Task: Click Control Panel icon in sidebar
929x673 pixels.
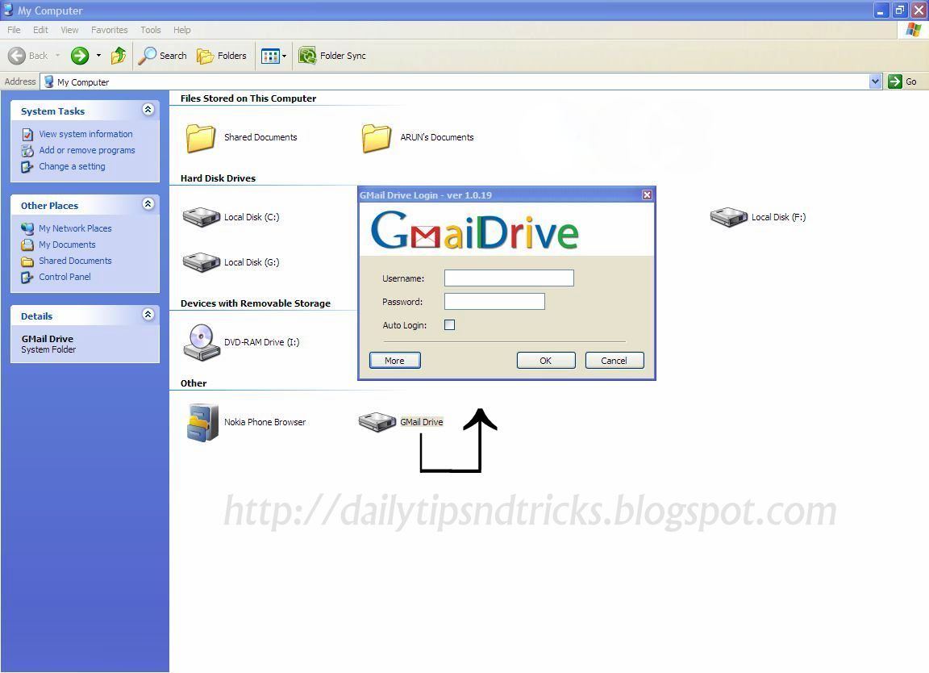Action: (x=27, y=278)
